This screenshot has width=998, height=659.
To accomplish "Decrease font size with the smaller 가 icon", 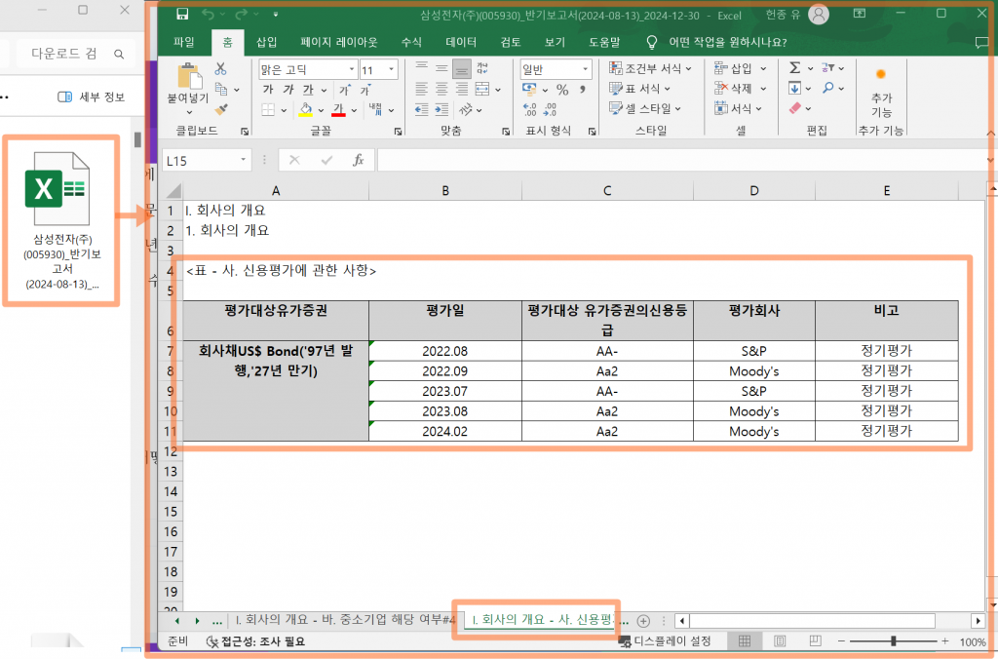I will pyautogui.click(x=365, y=89).
